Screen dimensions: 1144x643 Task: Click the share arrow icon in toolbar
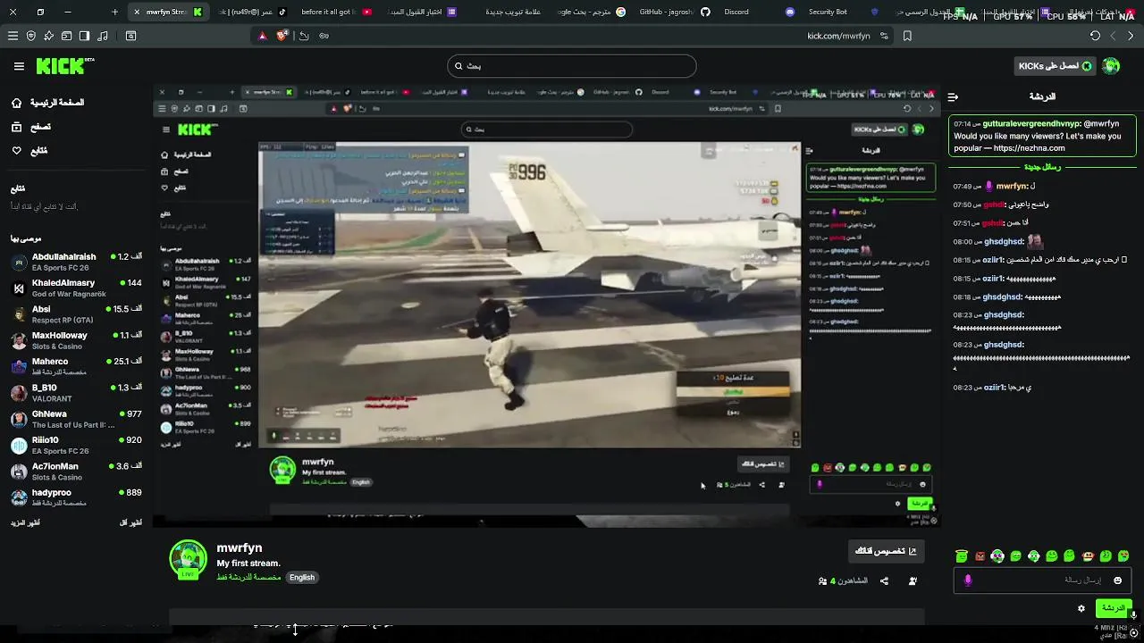point(304,36)
